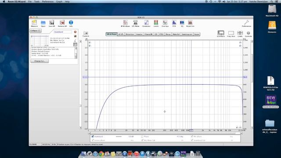The image size is (281, 158).
Task: Click the Change Cal... button
Action: (40, 61)
